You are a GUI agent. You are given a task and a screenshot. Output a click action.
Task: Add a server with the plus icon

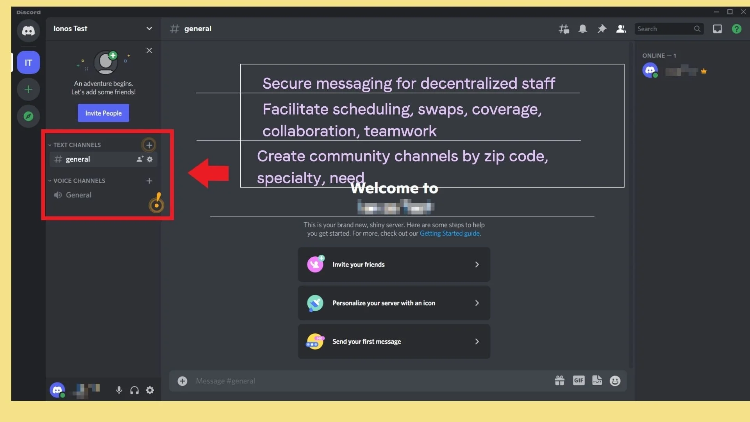(x=28, y=89)
